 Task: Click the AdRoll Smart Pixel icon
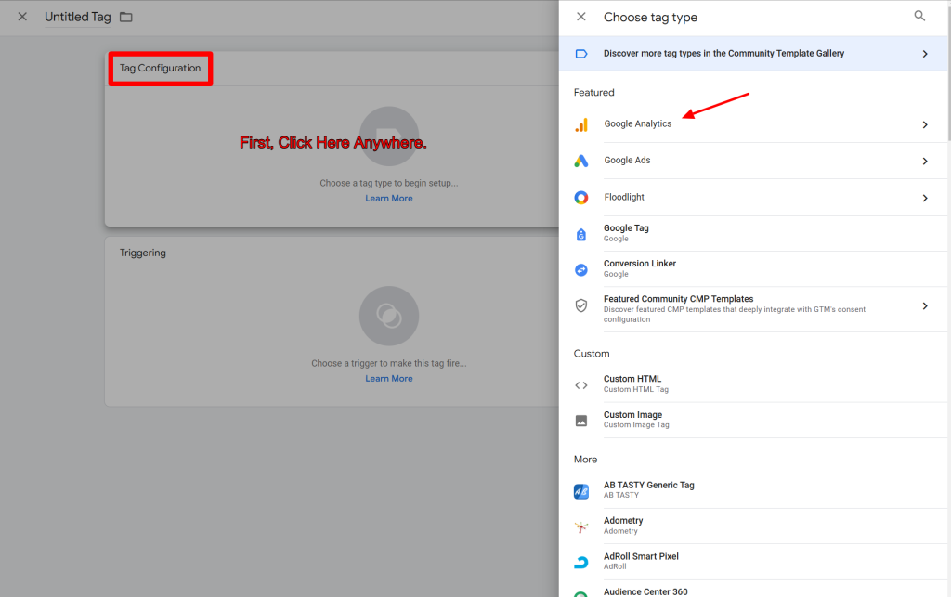pos(582,561)
